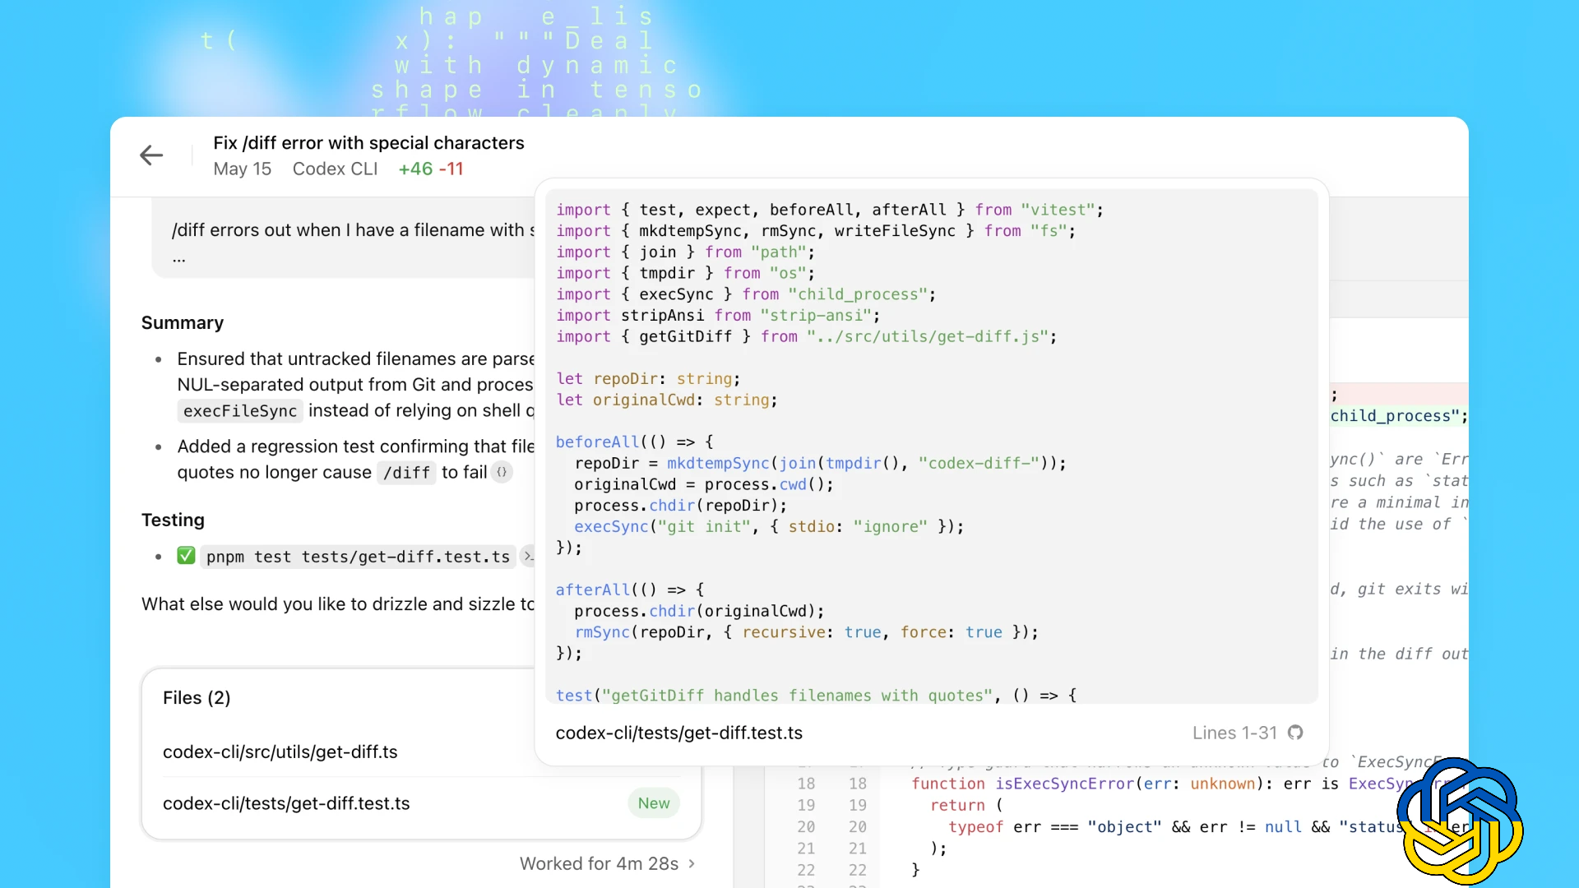The height and width of the screenshot is (888, 1579).
Task: Click the 'Testing' heading
Action: 173,520
